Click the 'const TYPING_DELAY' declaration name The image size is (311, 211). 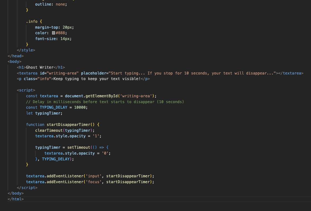[x=53, y=107]
